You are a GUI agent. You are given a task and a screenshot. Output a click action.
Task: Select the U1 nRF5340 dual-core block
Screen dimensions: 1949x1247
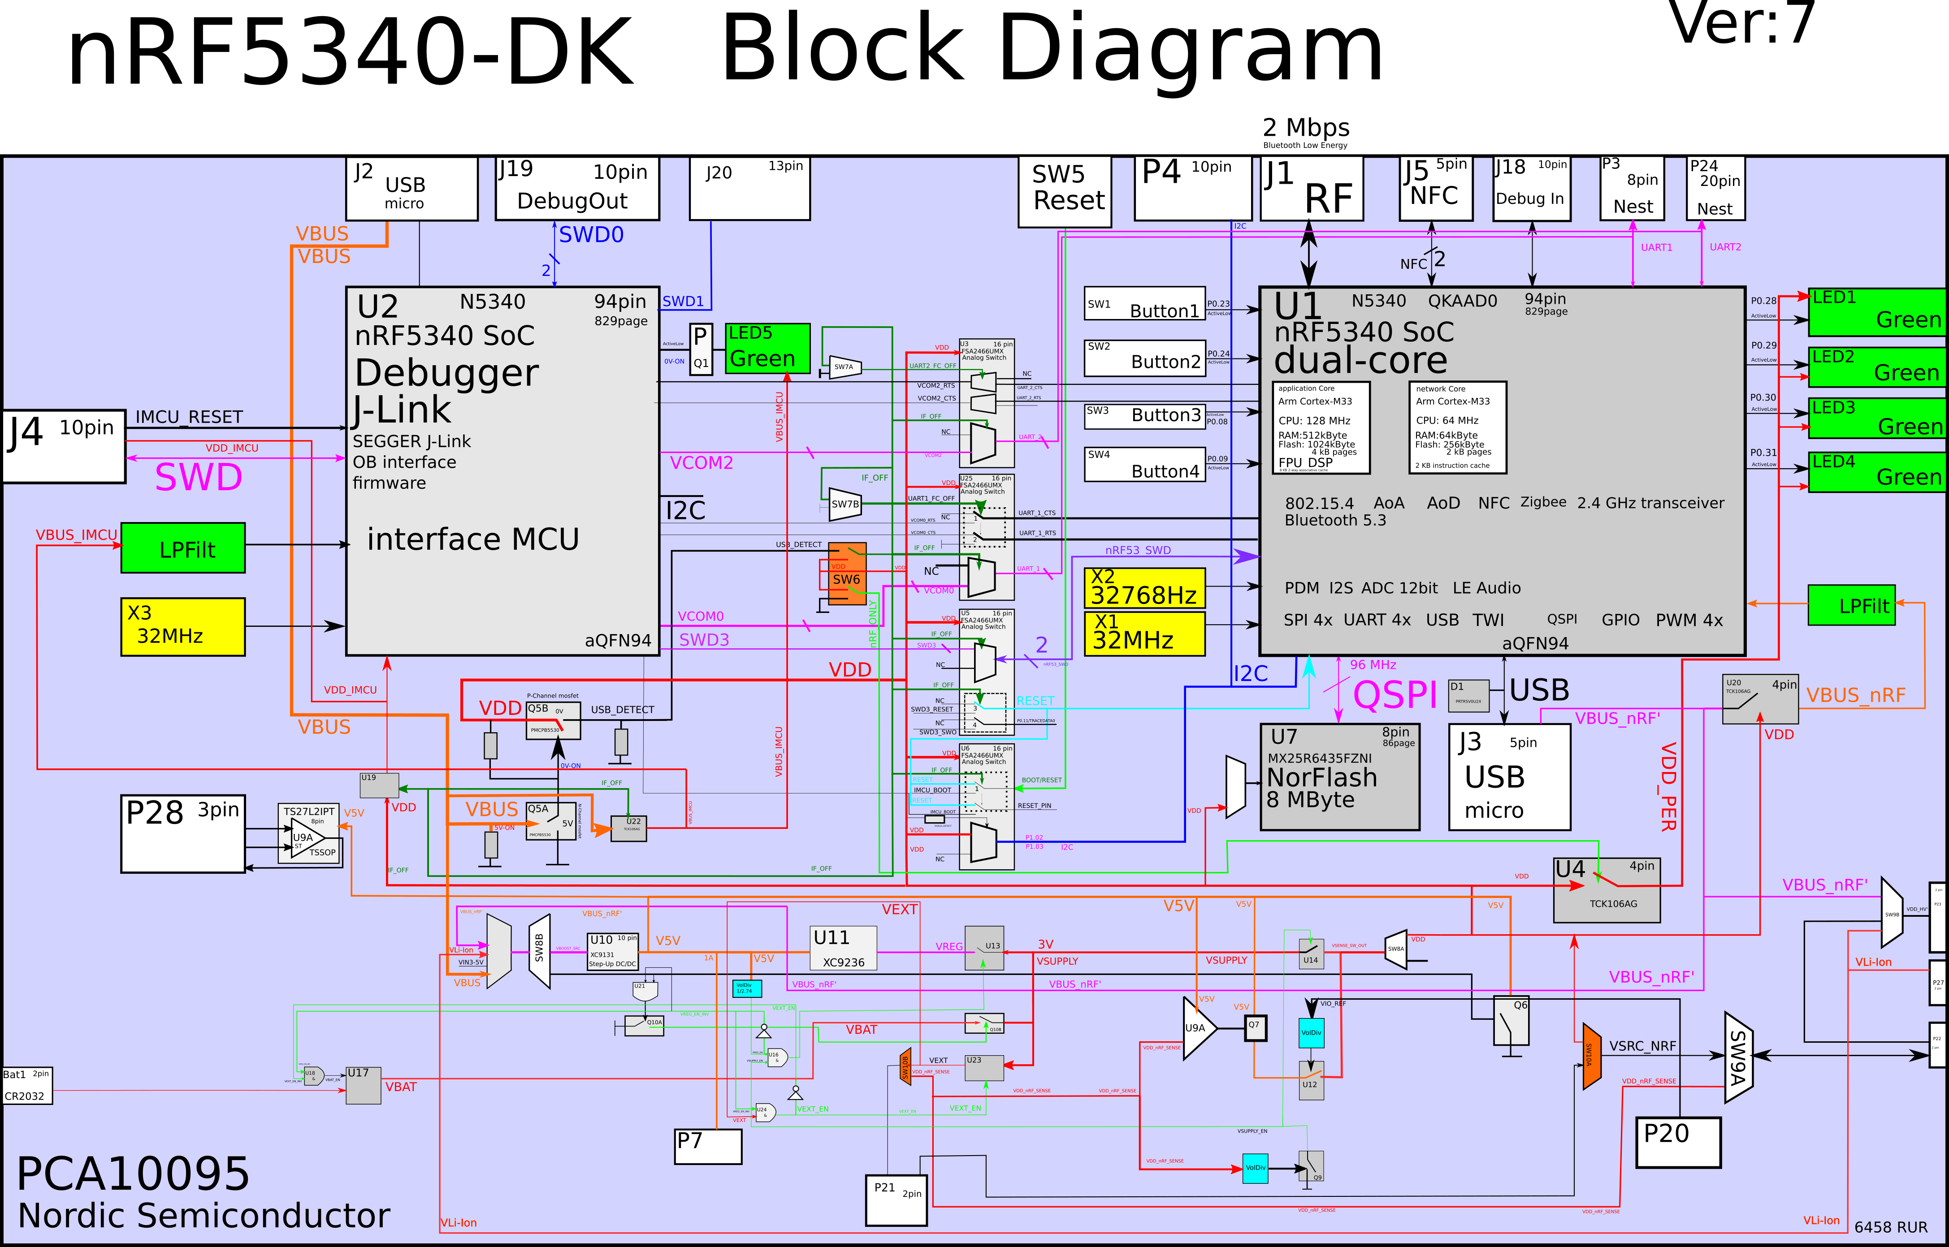coord(1502,470)
